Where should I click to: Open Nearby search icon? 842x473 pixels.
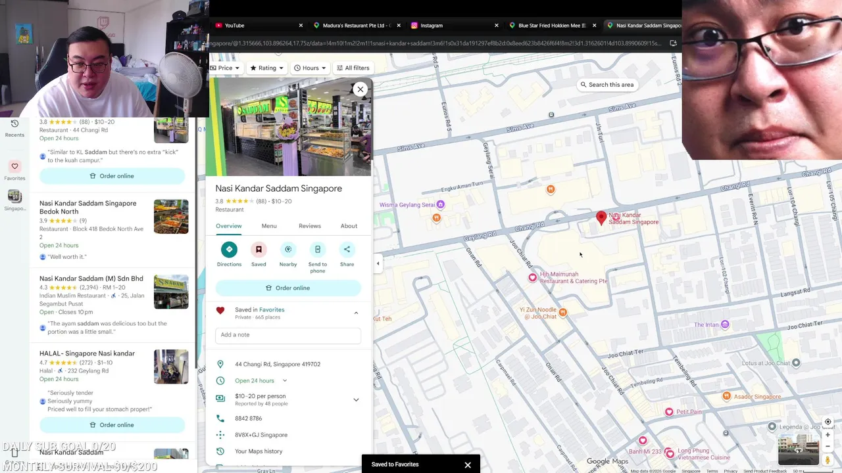288,249
